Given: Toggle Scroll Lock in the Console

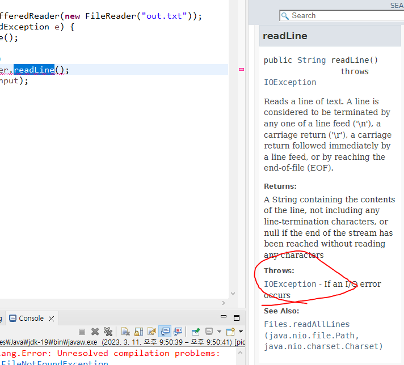Looking at the screenshot, I should 139,332.
